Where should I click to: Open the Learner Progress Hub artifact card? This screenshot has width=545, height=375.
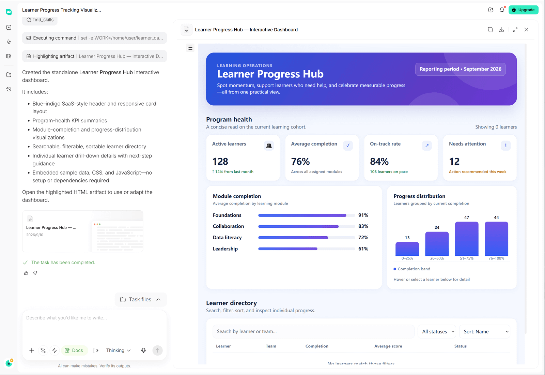[83, 231]
